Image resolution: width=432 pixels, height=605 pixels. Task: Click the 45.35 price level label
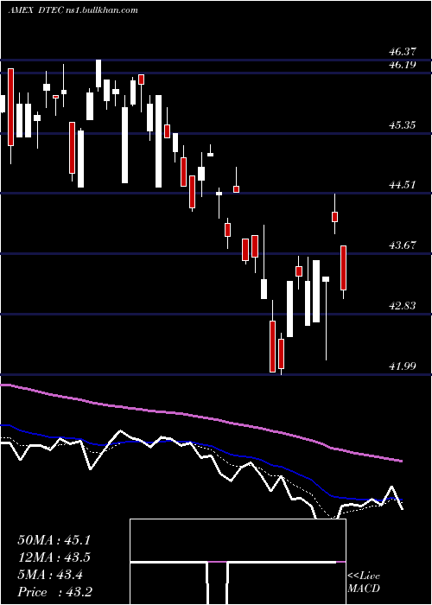403,125
